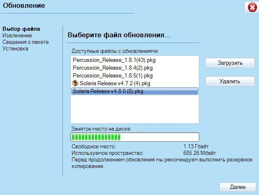The width and height of the screenshot is (259, 195).
Task: Select Solaria Release v4.7.2 (4).pkg
Action: point(135,83)
